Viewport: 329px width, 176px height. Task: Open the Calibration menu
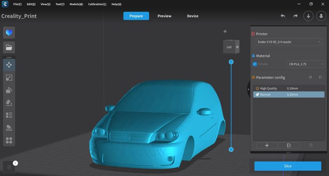97,4
